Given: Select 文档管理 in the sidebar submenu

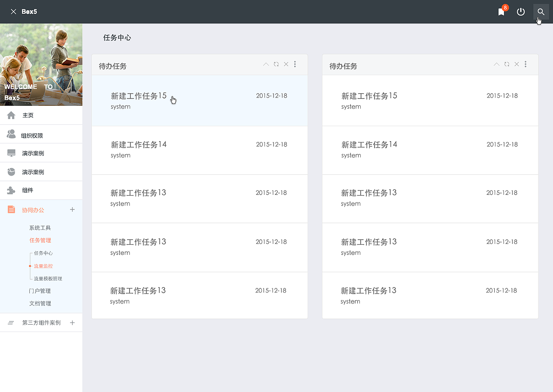Looking at the screenshot, I should tap(40, 303).
